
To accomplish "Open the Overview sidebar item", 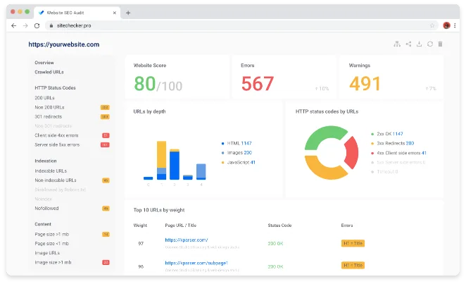I will pos(44,63).
